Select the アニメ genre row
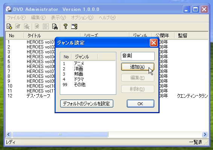 click(88, 64)
